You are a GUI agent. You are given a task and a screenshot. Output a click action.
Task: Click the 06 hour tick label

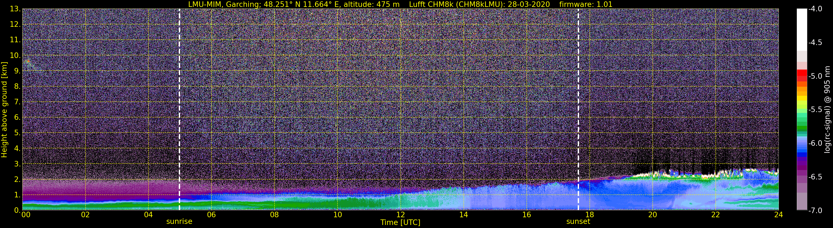tap(211, 215)
